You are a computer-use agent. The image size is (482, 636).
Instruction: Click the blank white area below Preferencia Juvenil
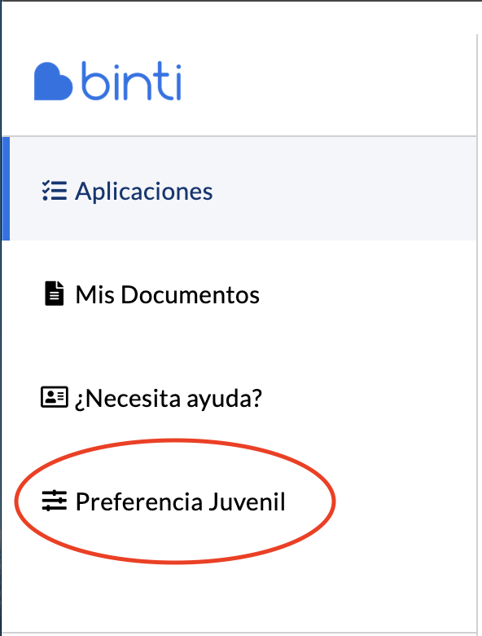point(239,596)
